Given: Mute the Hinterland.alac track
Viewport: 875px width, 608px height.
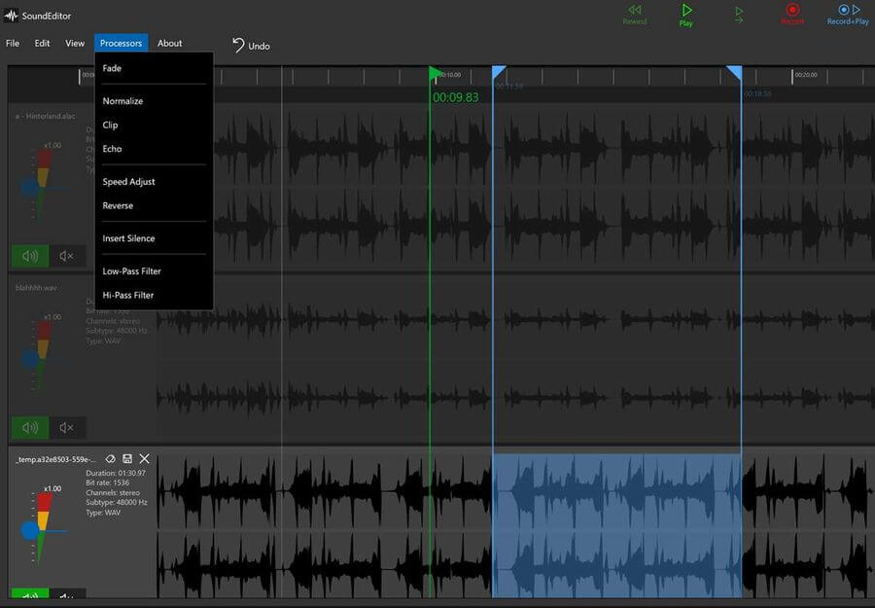Looking at the screenshot, I should pyautogui.click(x=67, y=256).
